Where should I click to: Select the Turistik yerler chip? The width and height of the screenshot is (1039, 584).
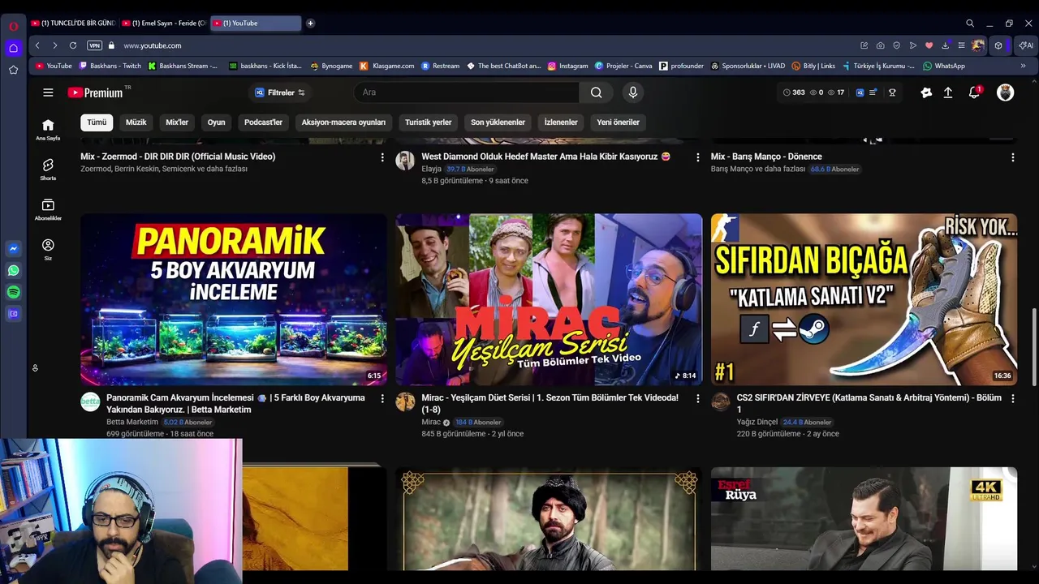(428, 122)
